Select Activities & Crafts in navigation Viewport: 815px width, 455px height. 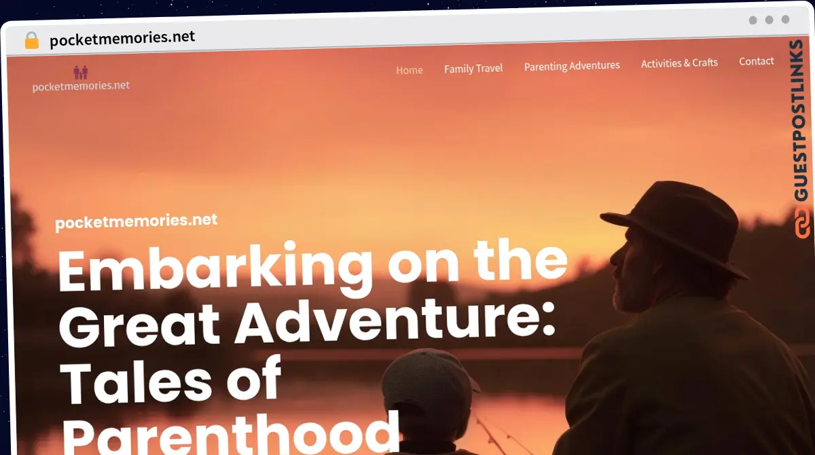[x=679, y=63]
